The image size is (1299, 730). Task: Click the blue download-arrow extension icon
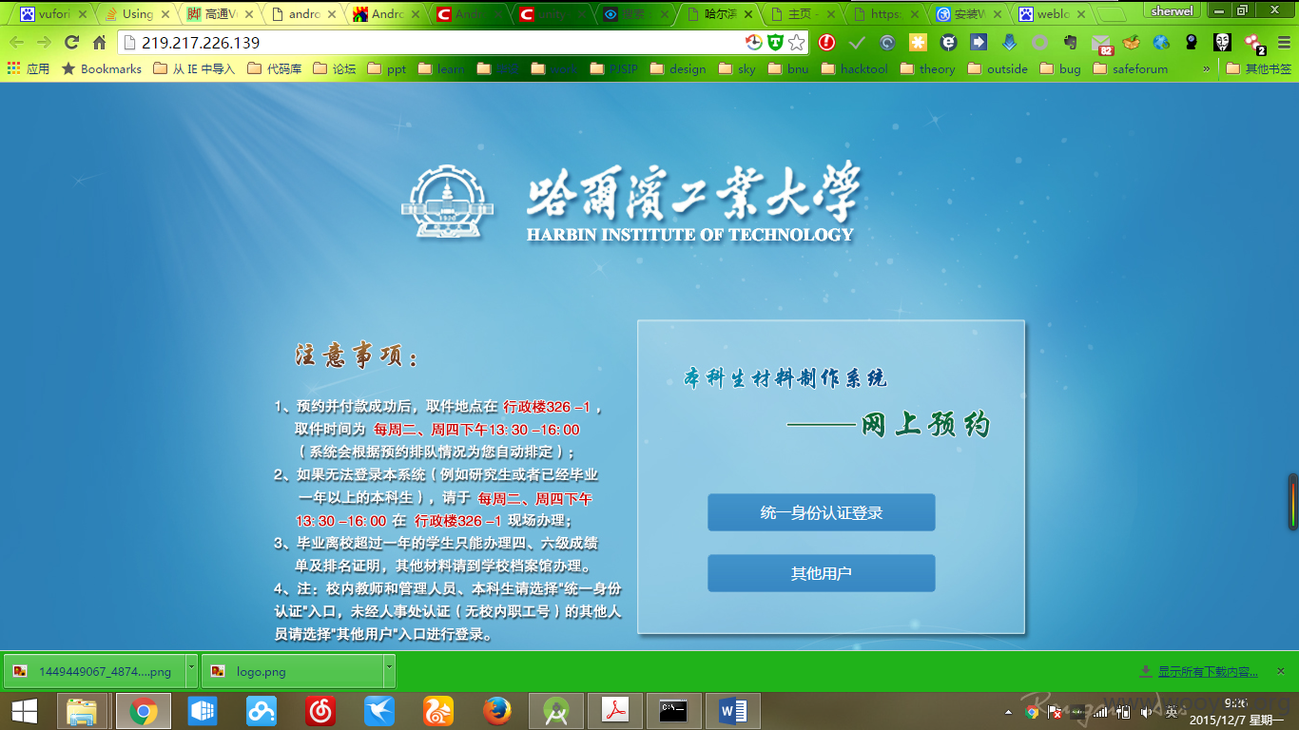pyautogui.click(x=1009, y=43)
